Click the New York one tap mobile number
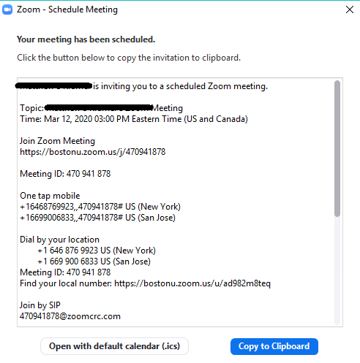Image resolution: width=360 pixels, height=363 pixels. tap(100, 207)
